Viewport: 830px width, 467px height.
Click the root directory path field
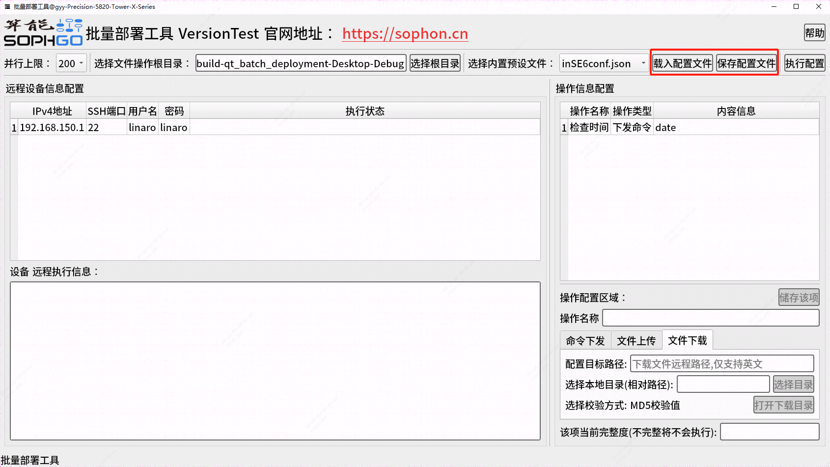[300, 63]
